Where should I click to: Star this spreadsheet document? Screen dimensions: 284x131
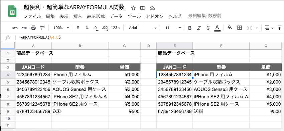(133, 8)
